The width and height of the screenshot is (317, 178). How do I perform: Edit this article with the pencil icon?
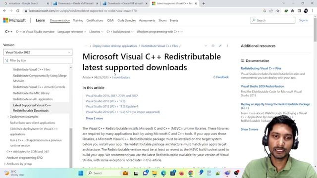pos(220,46)
